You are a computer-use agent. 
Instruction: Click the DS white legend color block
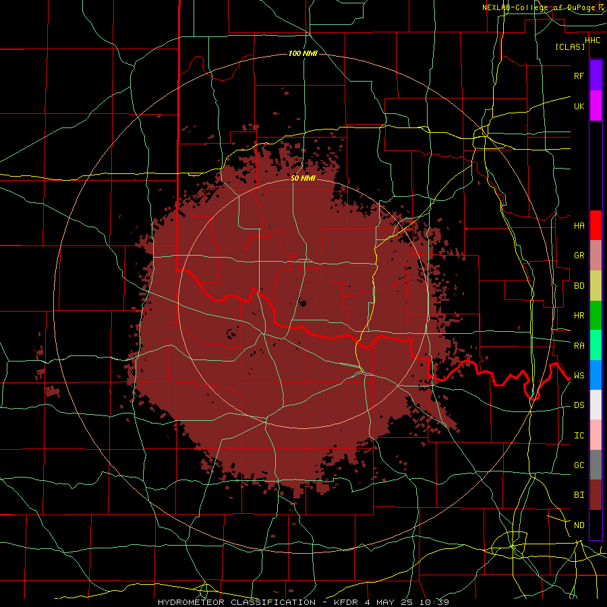pos(596,405)
